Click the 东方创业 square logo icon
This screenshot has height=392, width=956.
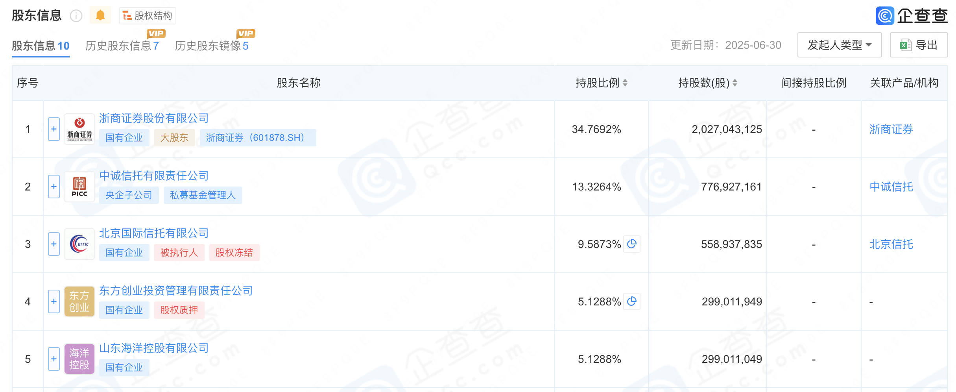coord(79,301)
